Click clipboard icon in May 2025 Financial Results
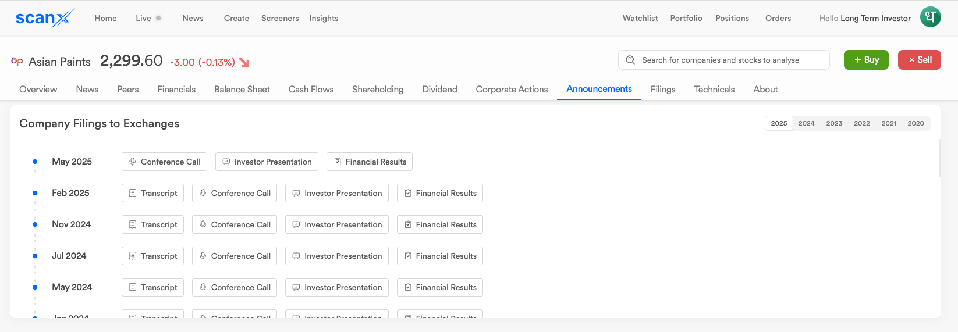 [338, 162]
